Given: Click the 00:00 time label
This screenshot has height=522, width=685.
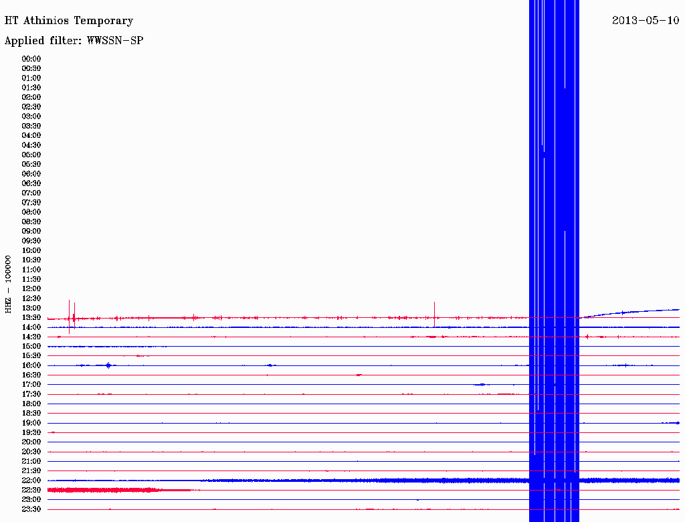Looking at the screenshot, I should click(31, 59).
